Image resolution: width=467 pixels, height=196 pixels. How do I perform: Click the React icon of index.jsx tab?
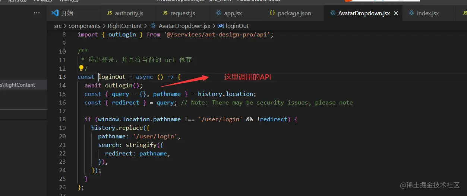point(411,13)
